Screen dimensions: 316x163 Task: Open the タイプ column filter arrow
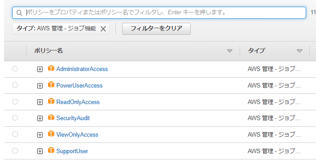(299, 51)
